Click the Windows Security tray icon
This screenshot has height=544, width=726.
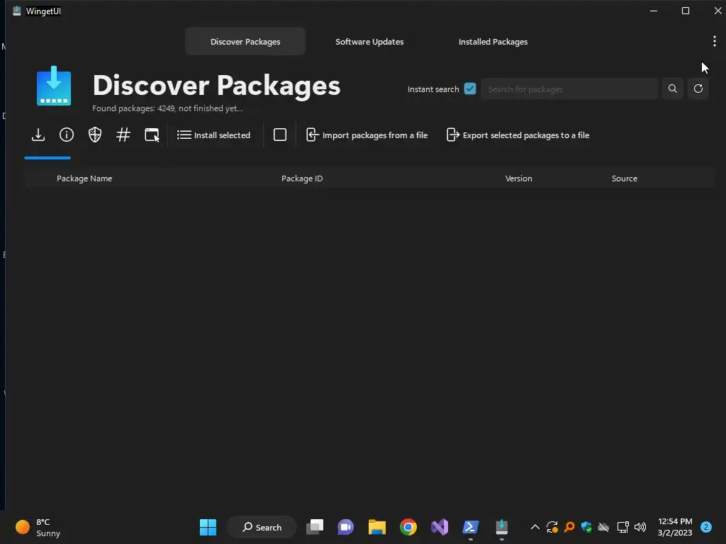pyautogui.click(x=586, y=527)
